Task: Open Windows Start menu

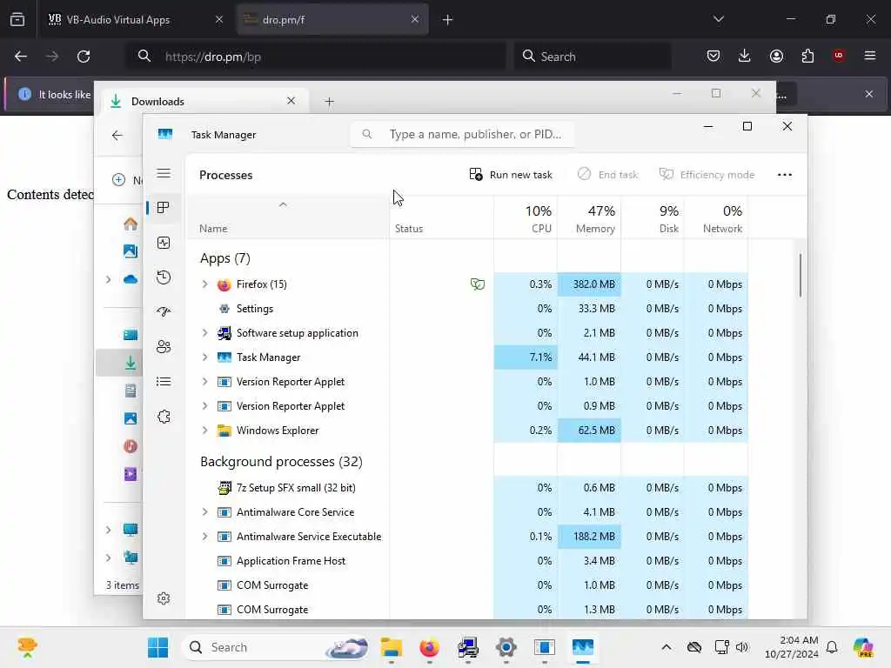Action: pyautogui.click(x=157, y=647)
